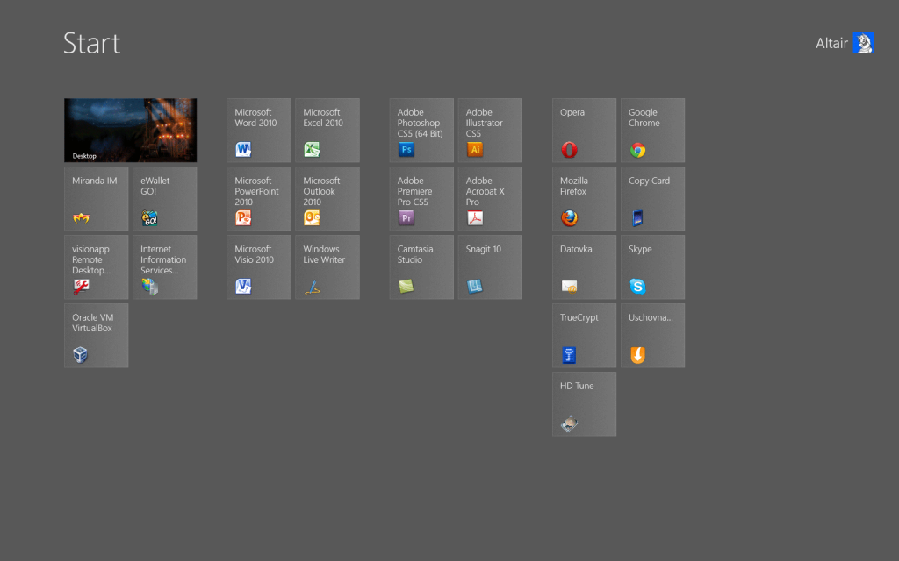
Task: Launch Oracle VM VirtualBox tile
Action: 97,336
